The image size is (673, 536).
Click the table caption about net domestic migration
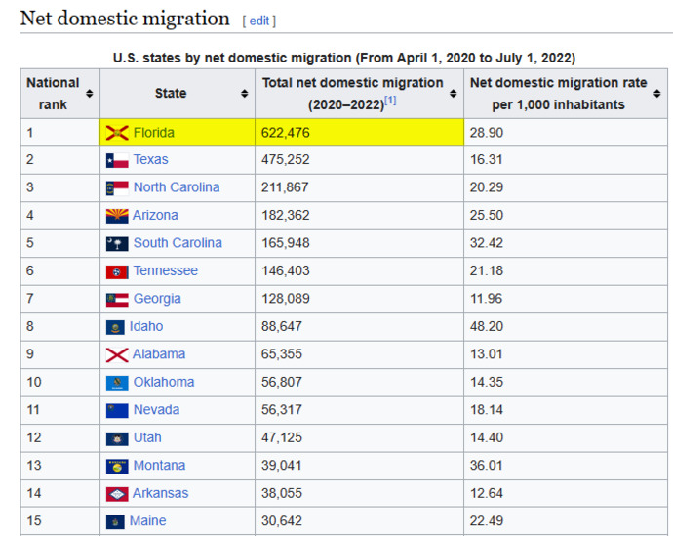[x=343, y=58]
